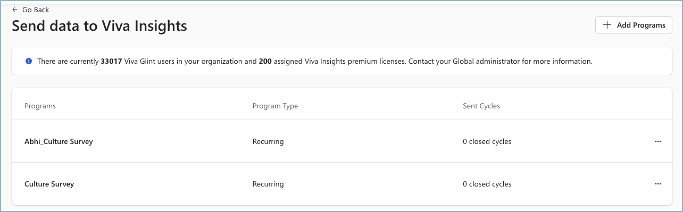Image resolution: width=683 pixels, height=212 pixels.
Task: Click the Send data to Viva Insights heading
Action: (99, 26)
